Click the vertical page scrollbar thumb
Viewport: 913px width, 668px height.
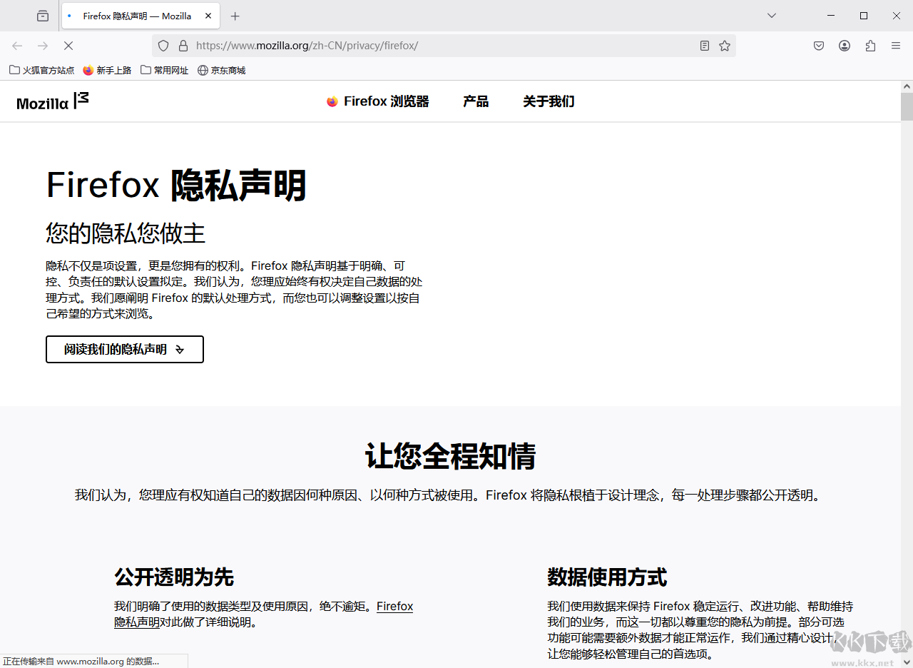[x=907, y=107]
